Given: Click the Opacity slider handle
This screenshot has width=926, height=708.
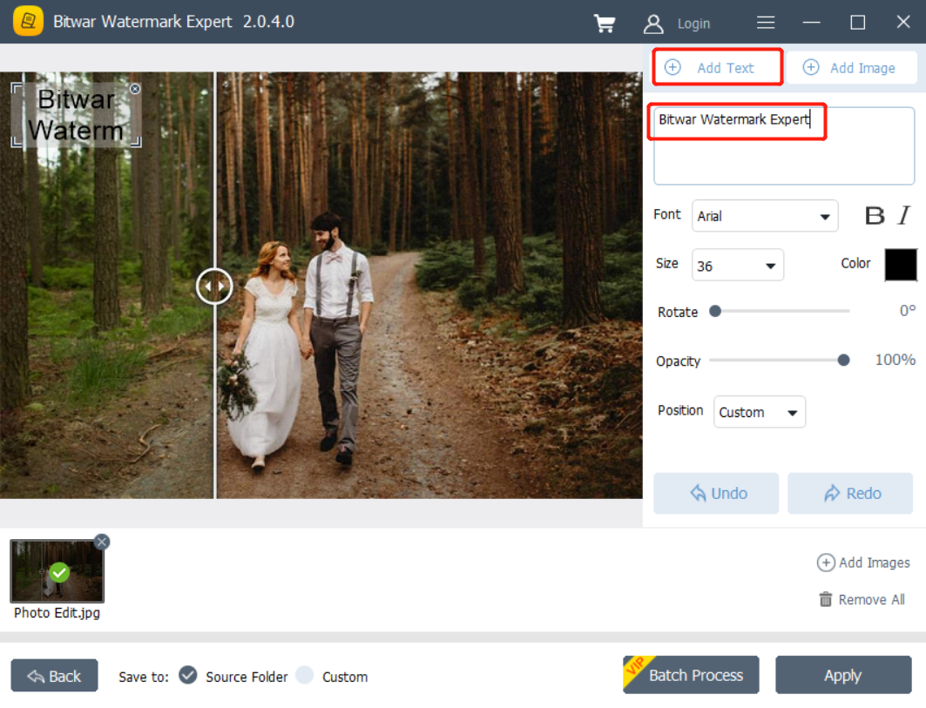Looking at the screenshot, I should pos(843,361).
